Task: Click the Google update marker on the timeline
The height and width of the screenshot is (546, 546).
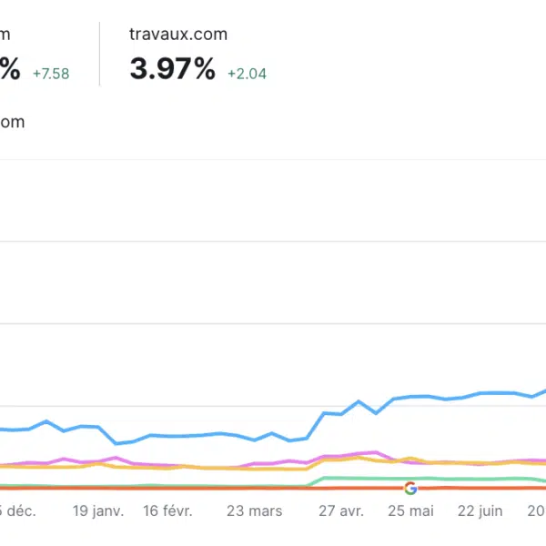Action: click(410, 489)
